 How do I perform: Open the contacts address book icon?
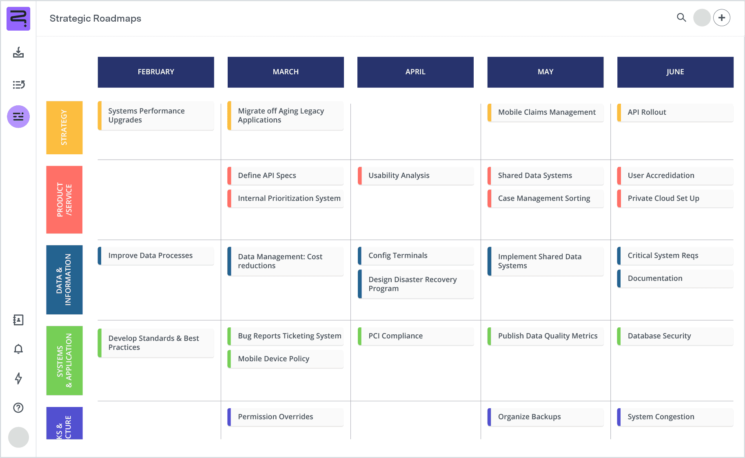(x=18, y=320)
